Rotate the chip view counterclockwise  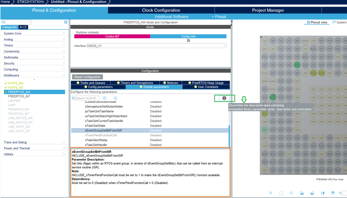[x=312, y=193]
